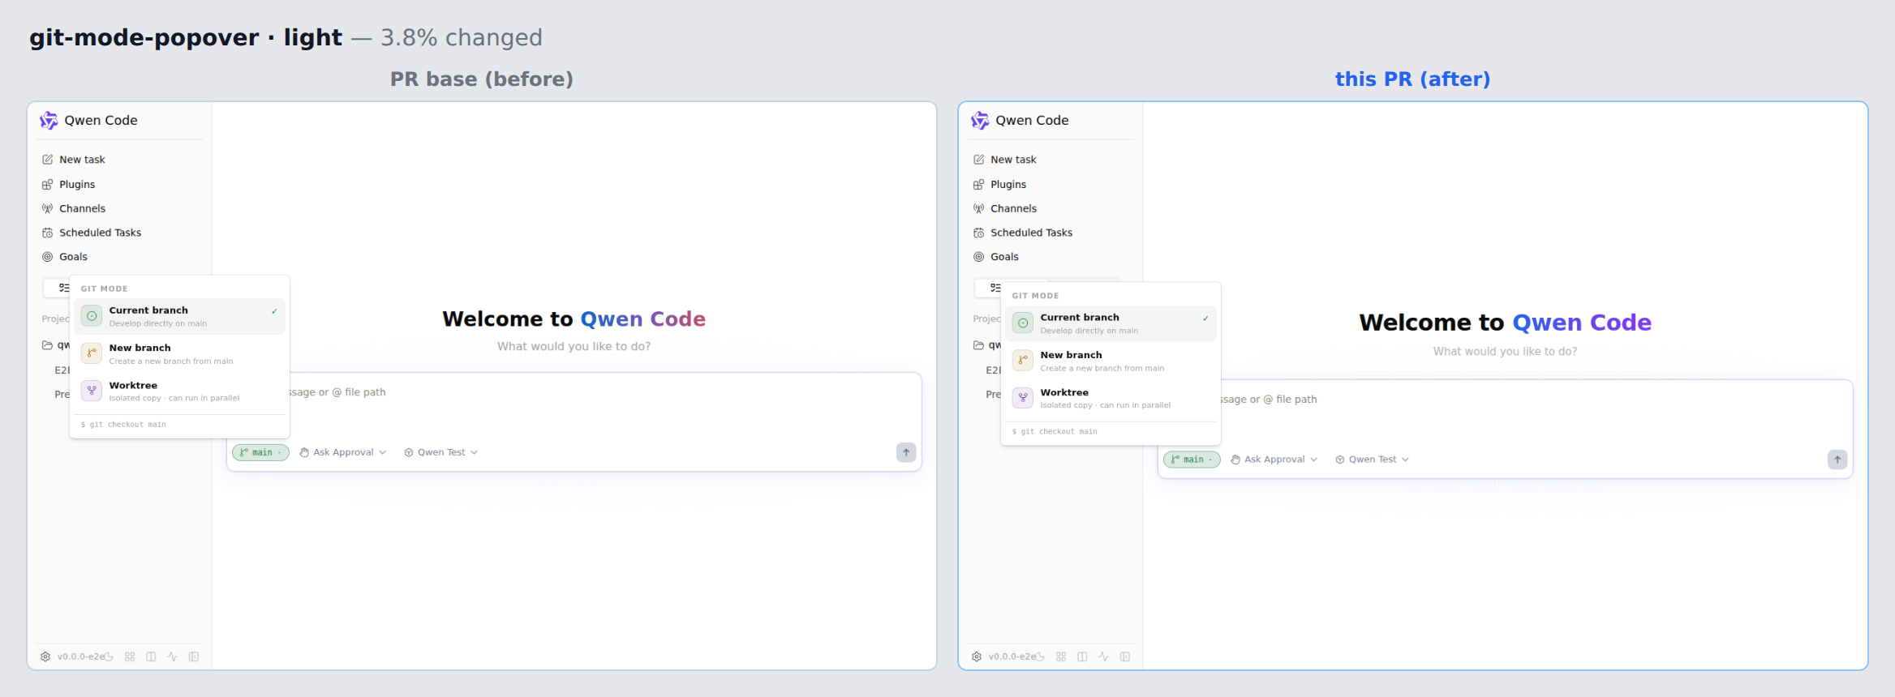This screenshot has height=697, width=1895.
Task: Click the Plugins icon in the before panel
Action: pos(48,184)
